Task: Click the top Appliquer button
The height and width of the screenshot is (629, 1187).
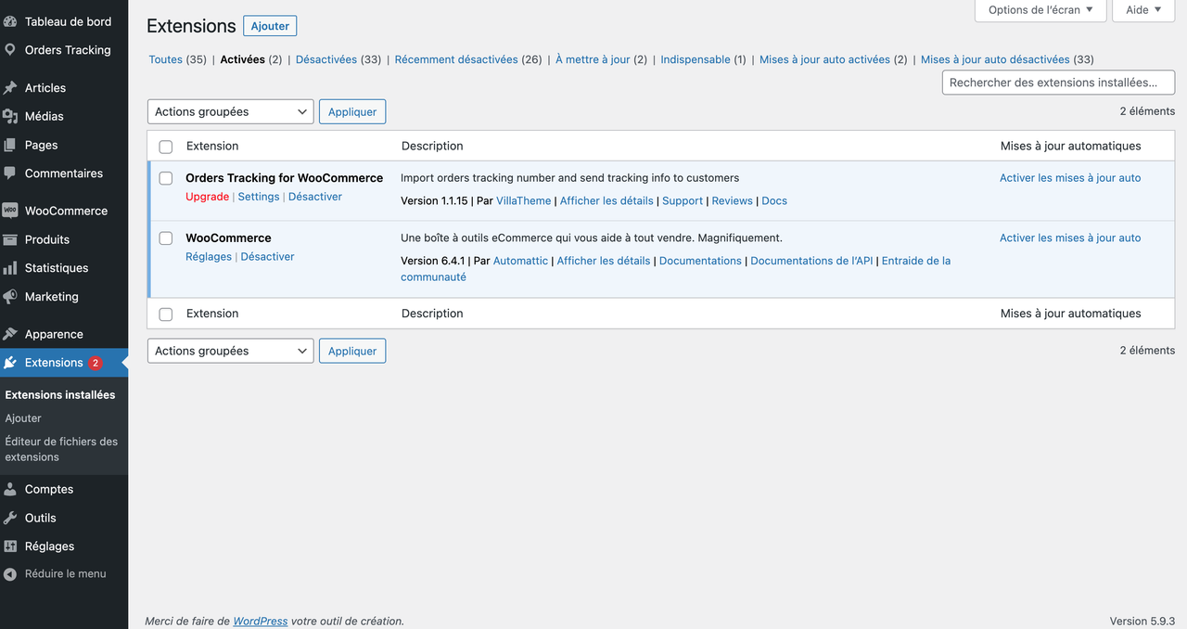Action: click(352, 111)
